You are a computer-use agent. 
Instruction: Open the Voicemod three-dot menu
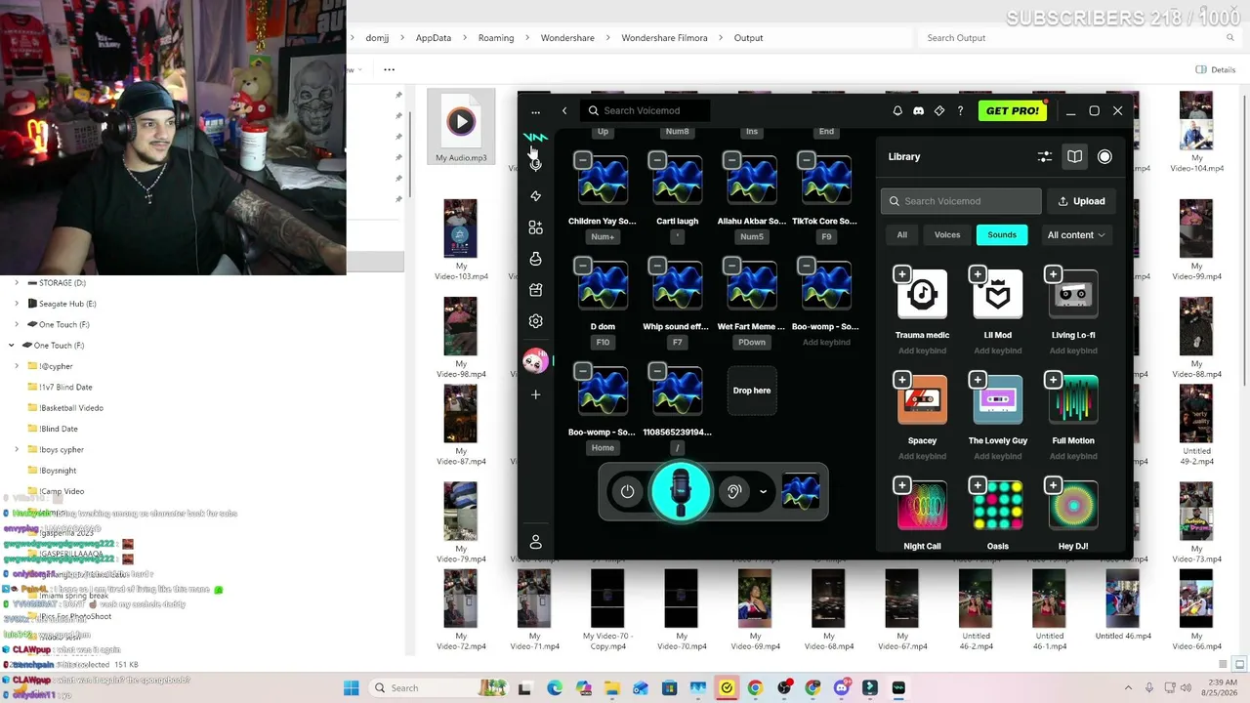[535, 111]
